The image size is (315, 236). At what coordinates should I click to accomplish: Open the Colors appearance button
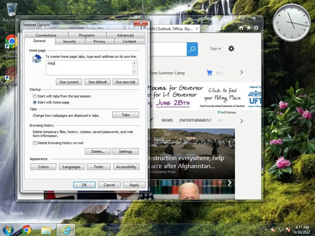43,167
